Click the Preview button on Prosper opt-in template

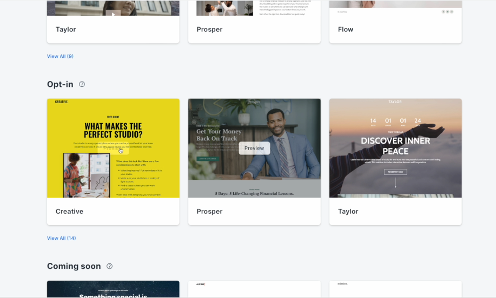point(254,148)
